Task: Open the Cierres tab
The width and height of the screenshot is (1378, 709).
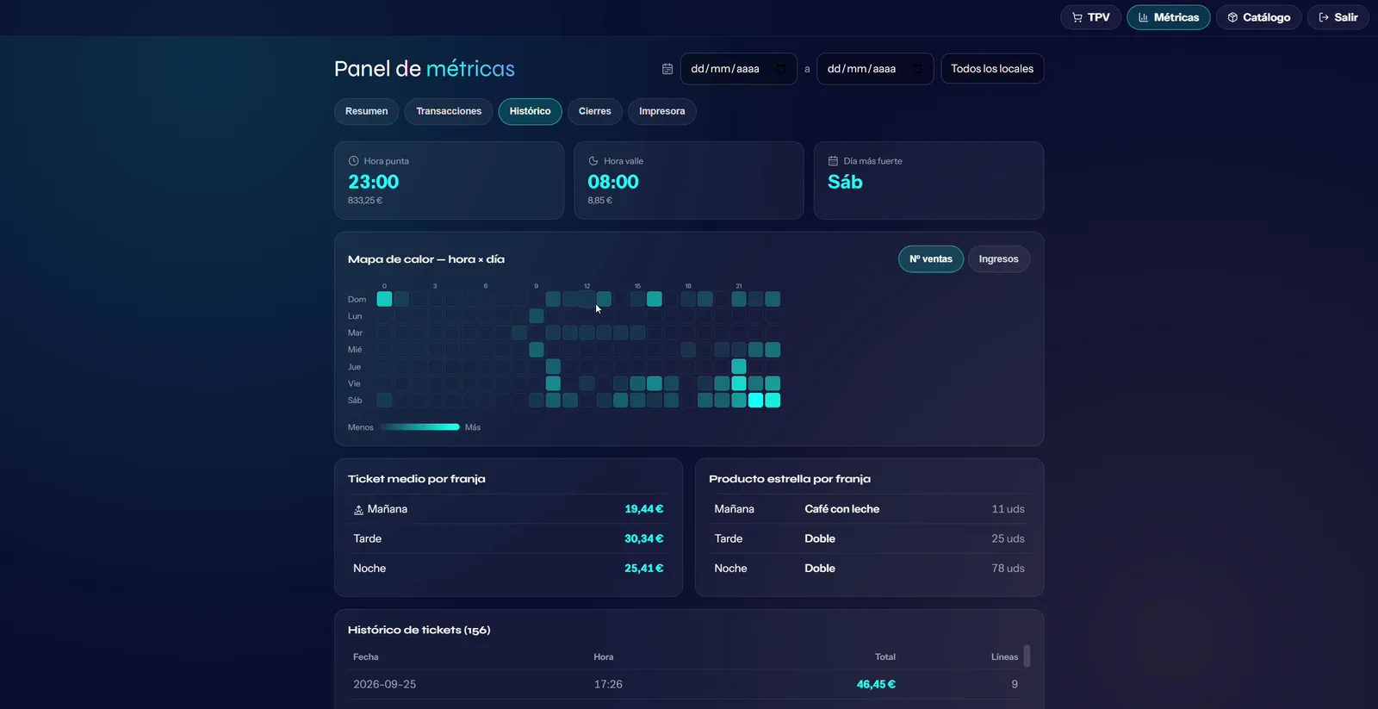Action: (594, 111)
